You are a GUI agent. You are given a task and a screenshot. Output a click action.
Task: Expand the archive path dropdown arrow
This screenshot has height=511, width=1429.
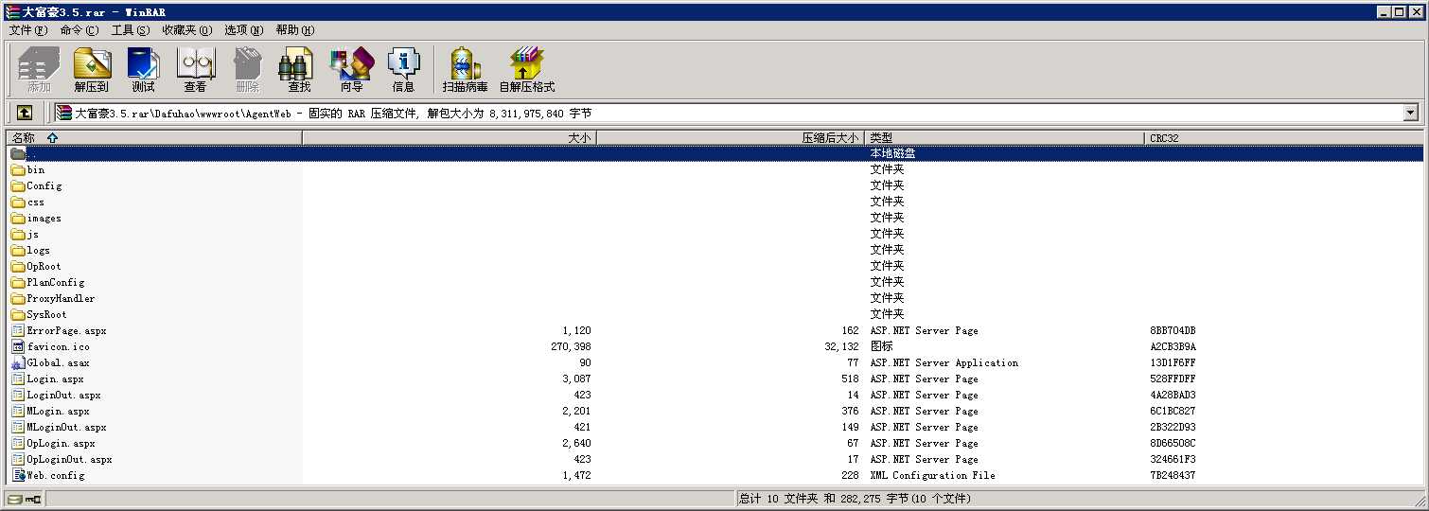(x=1411, y=114)
